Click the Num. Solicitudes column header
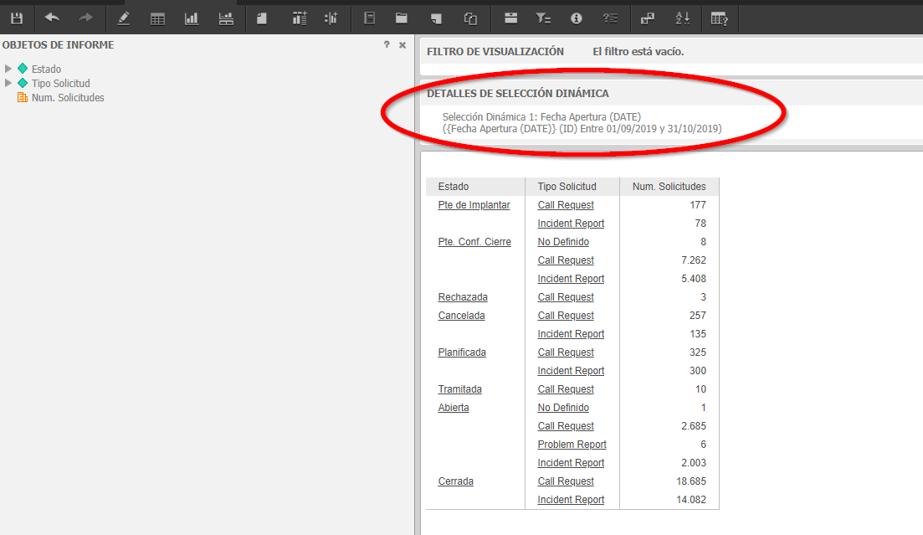 [669, 186]
